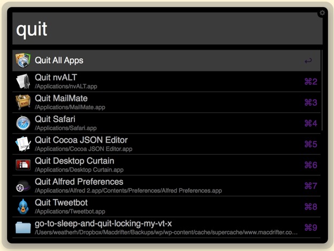
Task: Click the Safari compass icon
Action: pyautogui.click(x=23, y=123)
